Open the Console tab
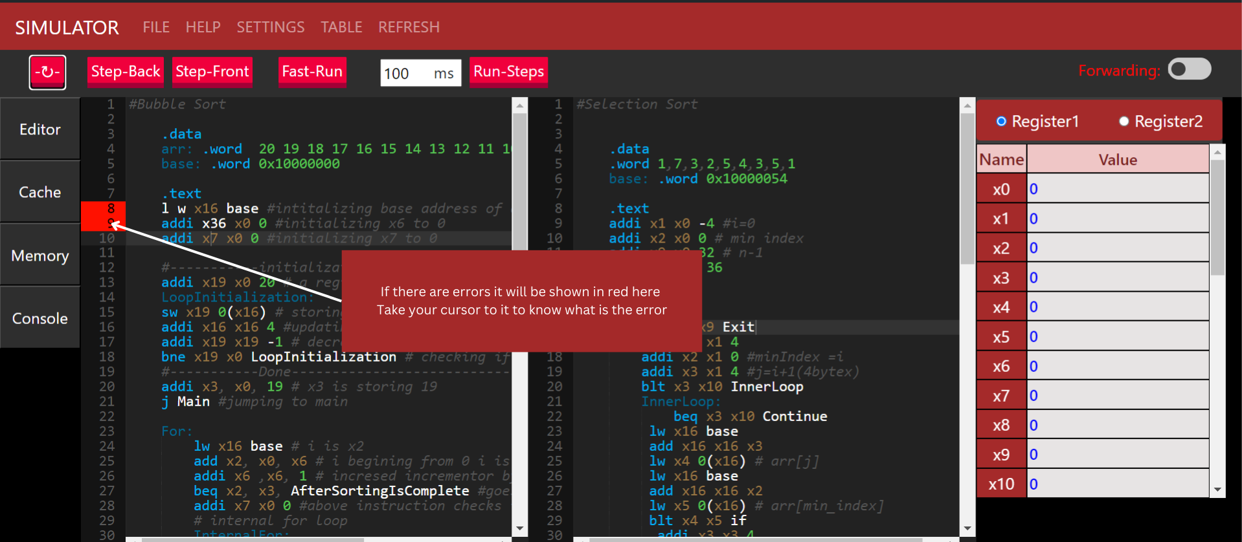This screenshot has width=1242, height=542. coord(40,318)
